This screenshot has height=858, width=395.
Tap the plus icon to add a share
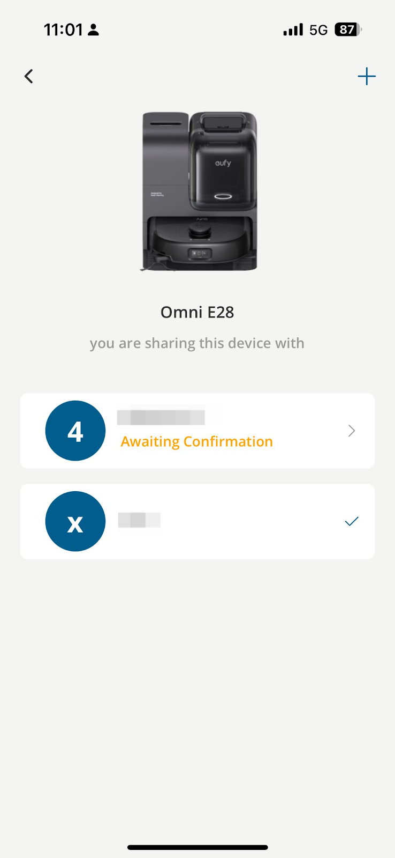tap(367, 76)
